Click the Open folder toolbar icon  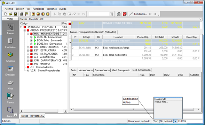click(10, 14)
